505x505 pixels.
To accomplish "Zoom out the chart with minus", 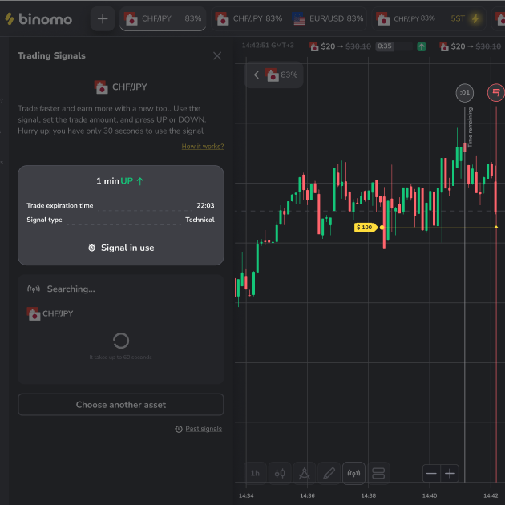I will 431,474.
